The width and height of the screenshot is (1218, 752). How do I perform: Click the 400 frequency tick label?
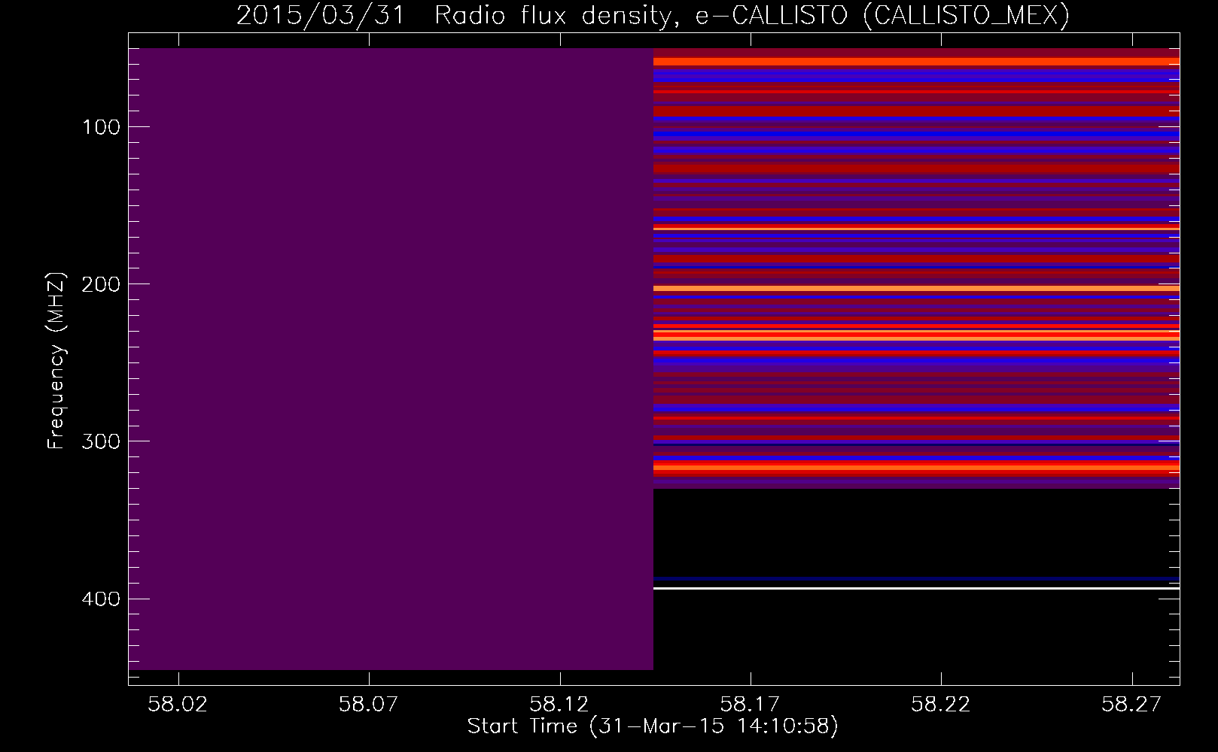click(x=102, y=599)
